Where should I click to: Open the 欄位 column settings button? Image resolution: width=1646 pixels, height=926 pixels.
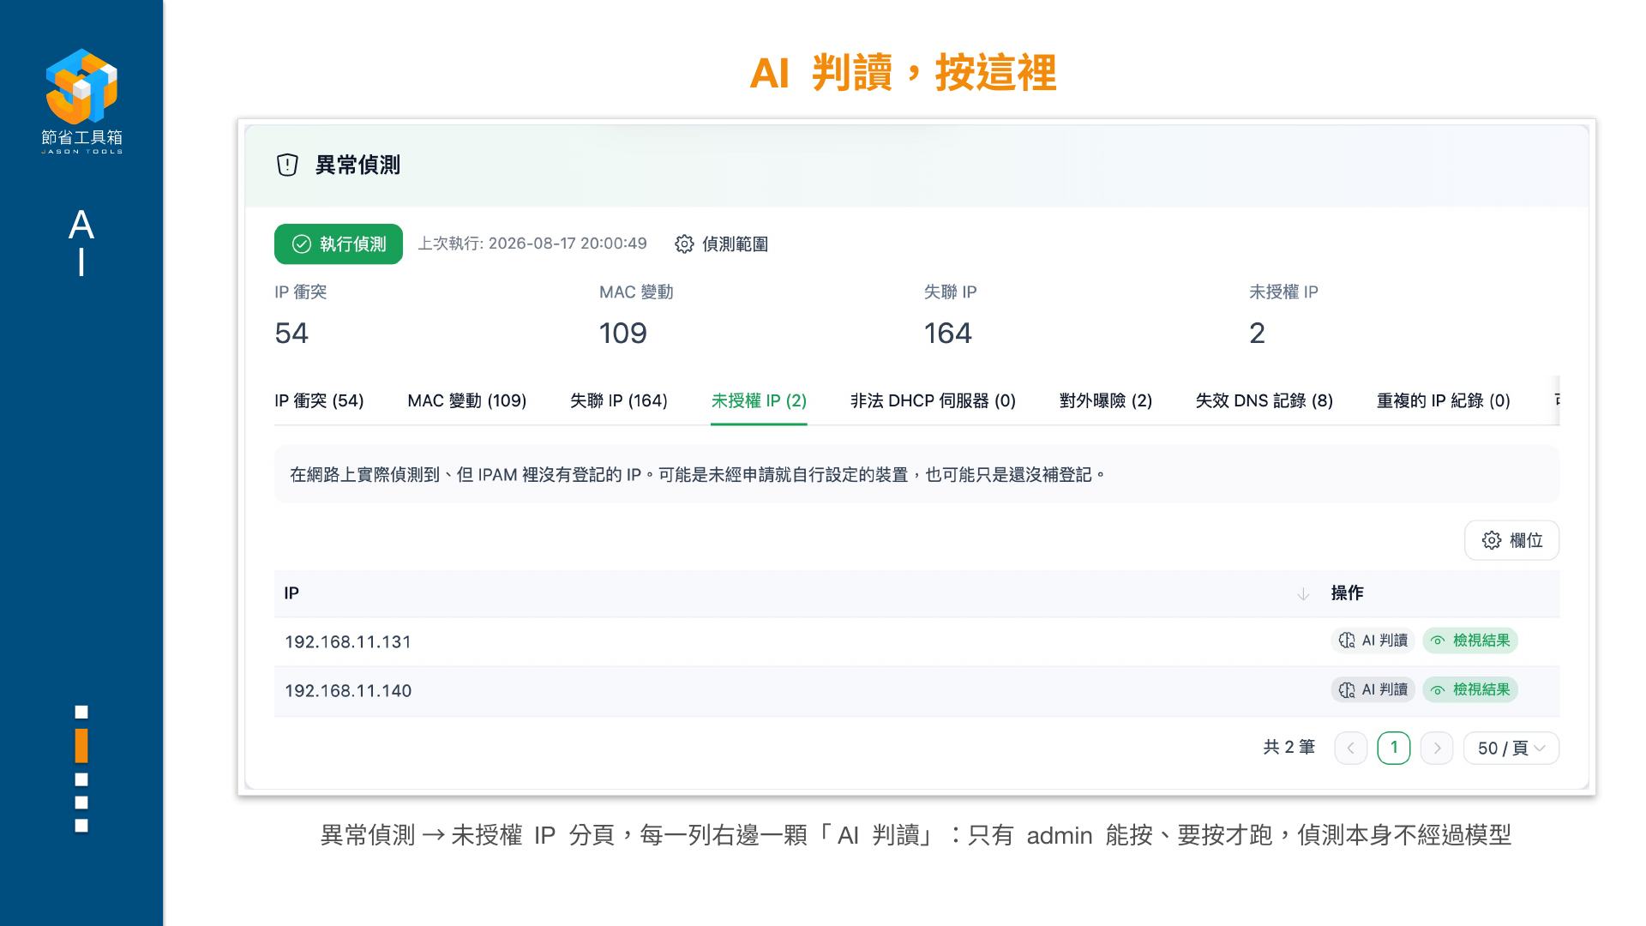(x=1511, y=540)
